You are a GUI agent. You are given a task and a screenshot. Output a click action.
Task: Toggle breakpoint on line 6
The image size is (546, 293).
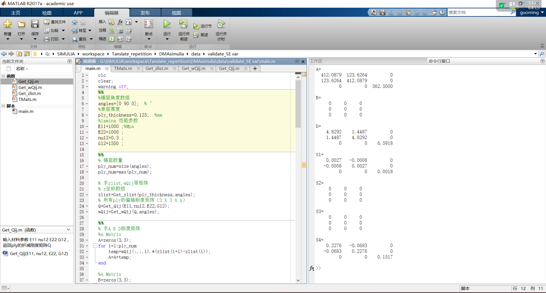[87, 104]
